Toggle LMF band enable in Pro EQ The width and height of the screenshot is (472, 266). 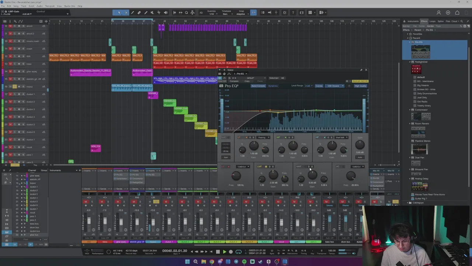pos(266,167)
